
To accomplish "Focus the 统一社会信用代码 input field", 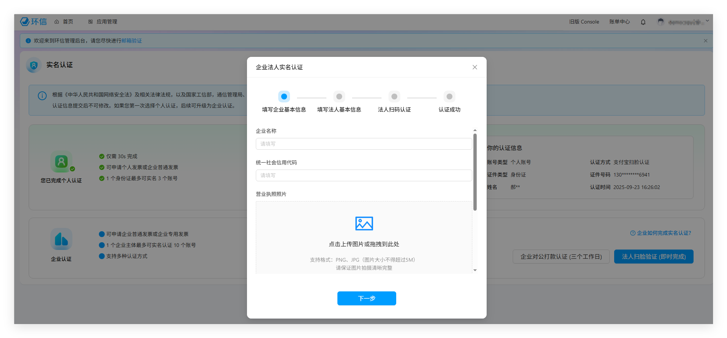I will pos(363,175).
